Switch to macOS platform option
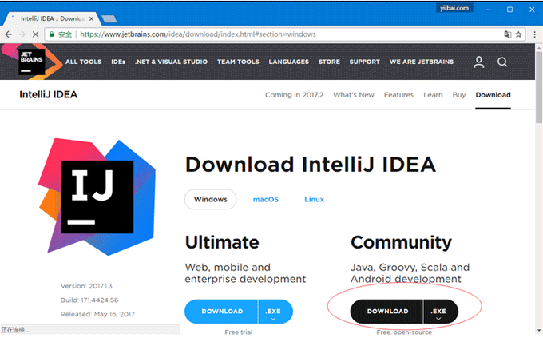This screenshot has width=543, height=338. pos(265,199)
